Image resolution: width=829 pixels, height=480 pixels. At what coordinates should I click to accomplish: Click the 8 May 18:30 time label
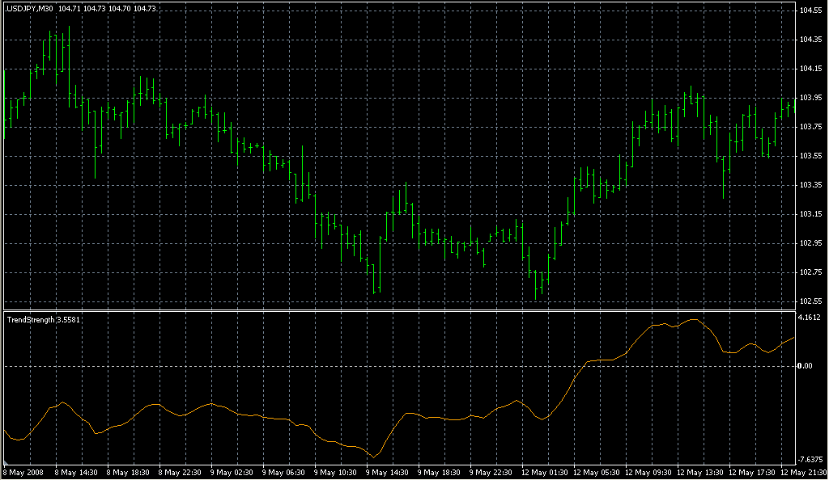[128, 473]
